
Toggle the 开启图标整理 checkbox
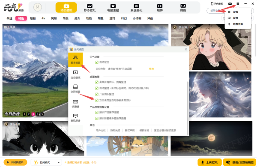click(97, 94)
